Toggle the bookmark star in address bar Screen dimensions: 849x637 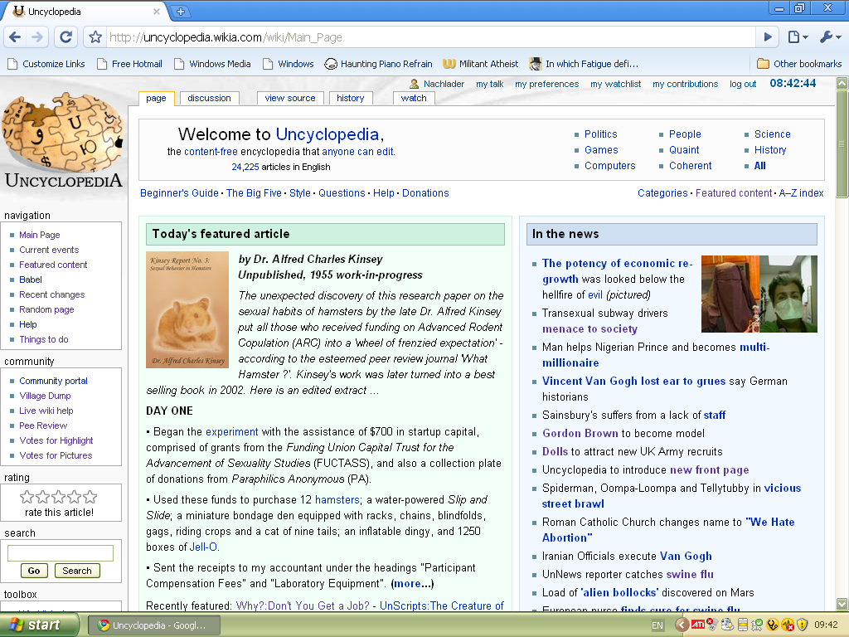tap(94, 36)
